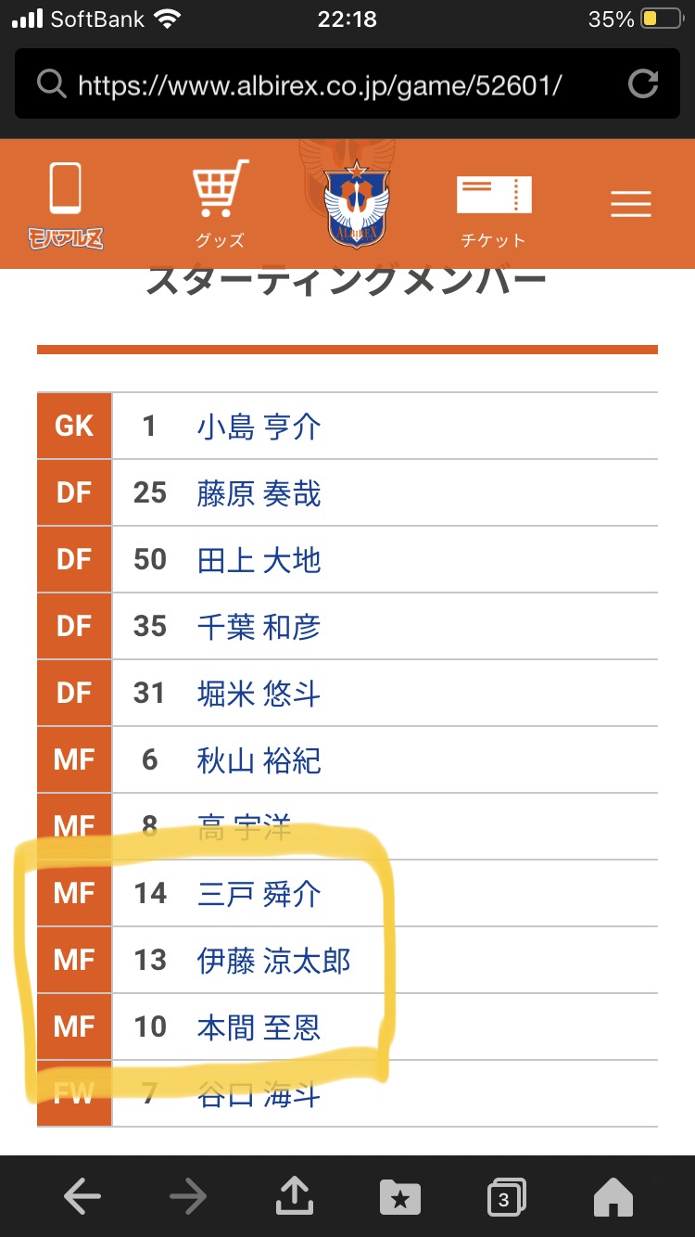The height and width of the screenshot is (1237, 695).
Task: Tap the forward arrow in toolbar
Action: pos(188,1197)
